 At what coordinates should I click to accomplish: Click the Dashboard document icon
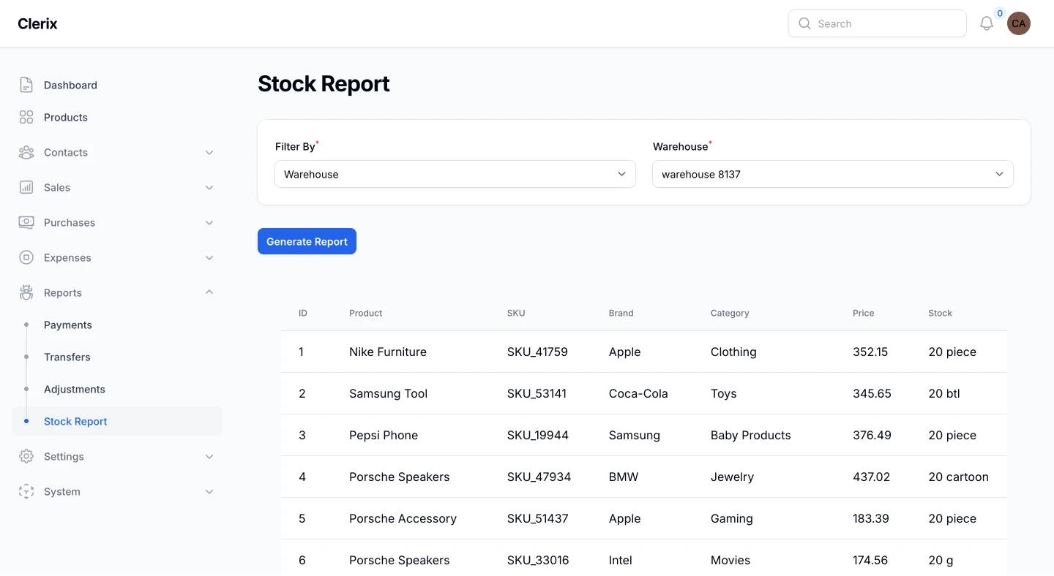(26, 85)
